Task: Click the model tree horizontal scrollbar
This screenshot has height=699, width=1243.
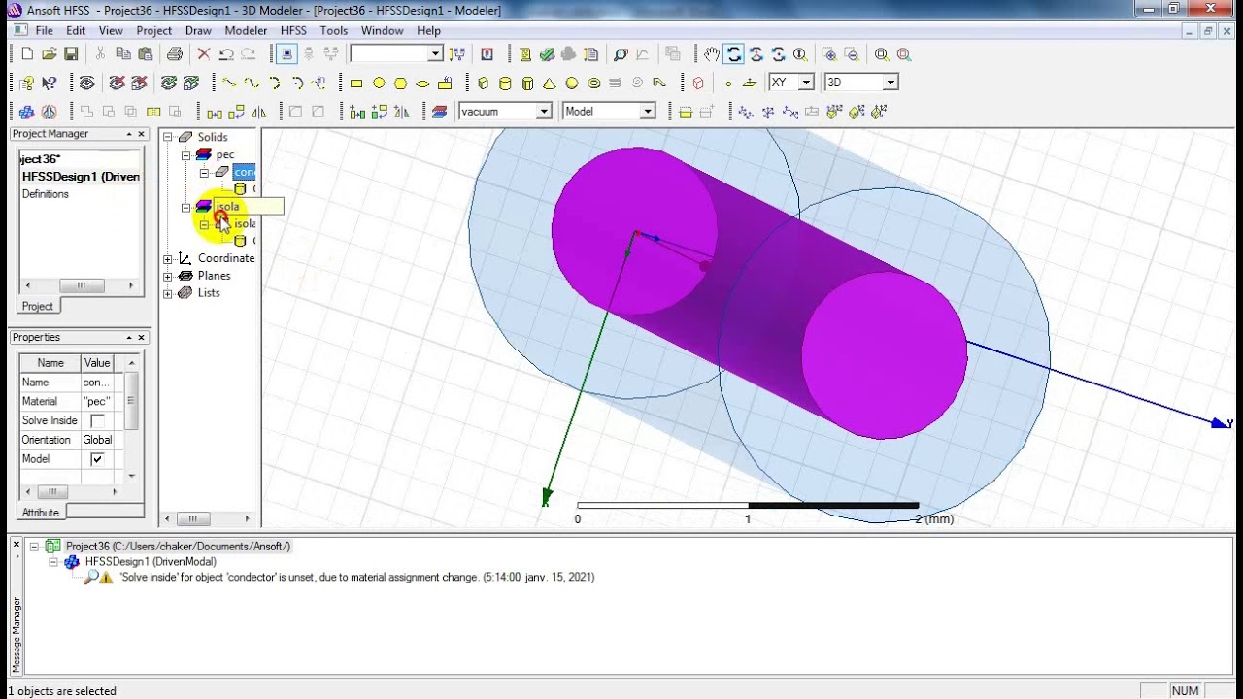Action: [x=206, y=518]
